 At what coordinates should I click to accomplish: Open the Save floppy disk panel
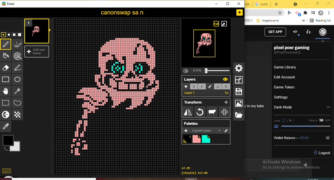coord(239,91)
